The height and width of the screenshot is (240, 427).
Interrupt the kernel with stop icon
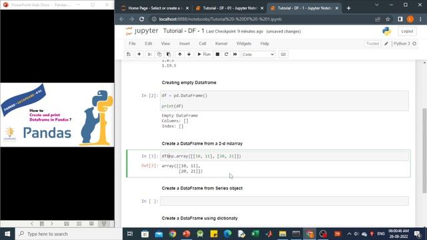tap(218, 55)
